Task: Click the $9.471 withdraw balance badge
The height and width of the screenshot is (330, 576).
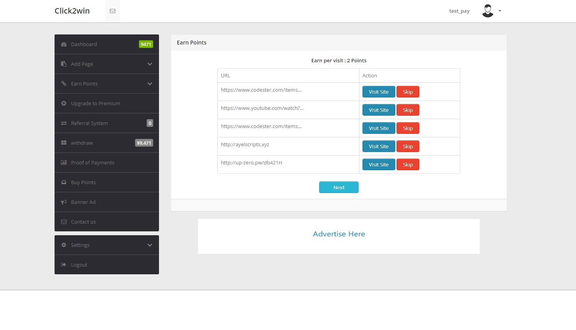Action: [x=144, y=143]
